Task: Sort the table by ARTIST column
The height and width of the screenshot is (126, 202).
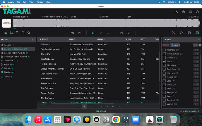Action: tap(44, 39)
